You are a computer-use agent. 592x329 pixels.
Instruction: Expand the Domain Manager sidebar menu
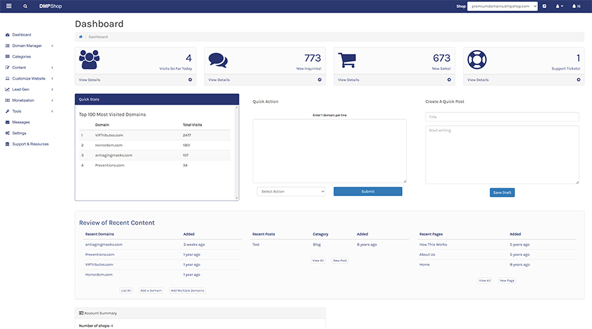27,45
